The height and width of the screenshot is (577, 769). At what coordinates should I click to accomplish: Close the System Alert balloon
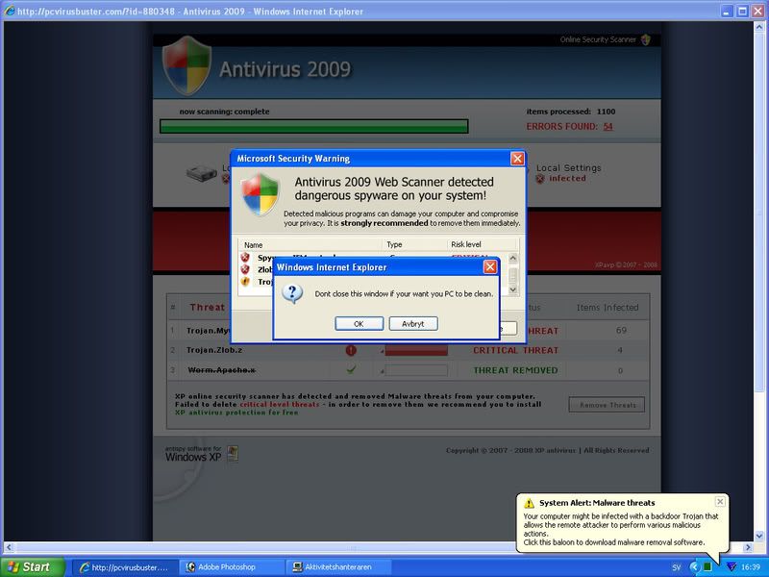[x=719, y=501]
